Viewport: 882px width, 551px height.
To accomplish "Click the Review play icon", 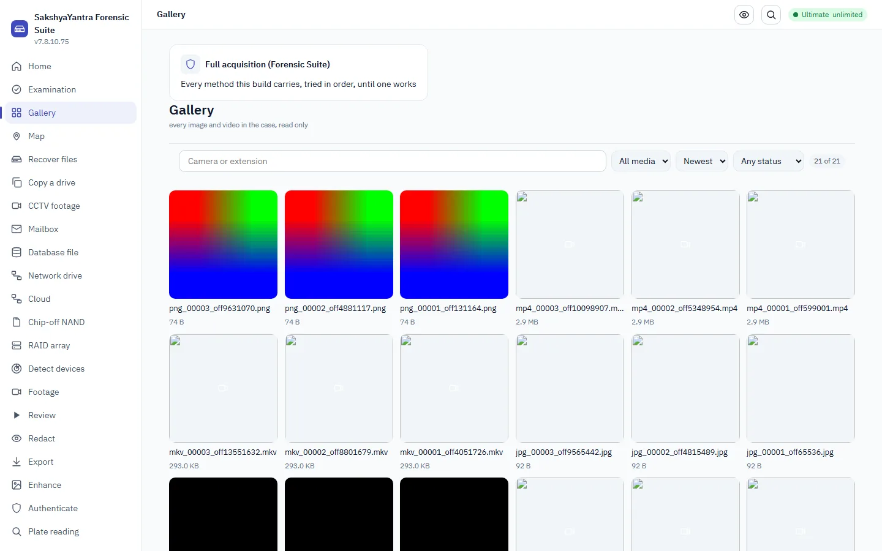I will click(x=17, y=415).
